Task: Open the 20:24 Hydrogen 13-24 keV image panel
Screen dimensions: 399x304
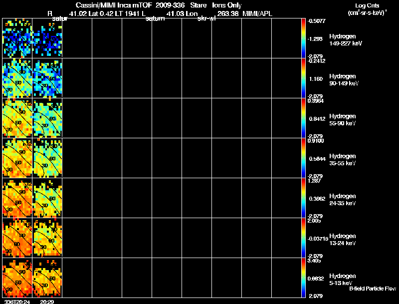Action: [17, 238]
